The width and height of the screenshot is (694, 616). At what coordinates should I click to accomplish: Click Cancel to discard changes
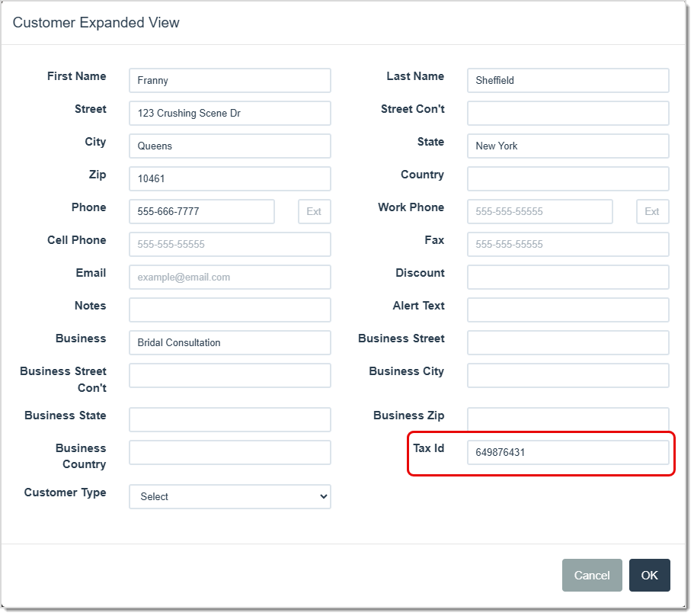592,576
